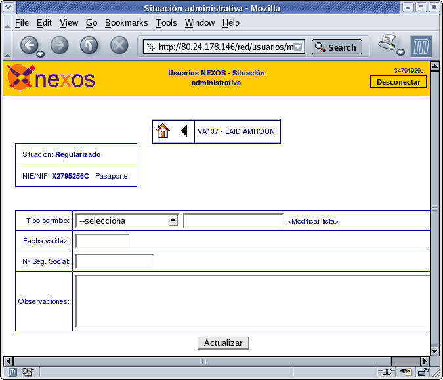The image size is (443, 380).
Task: Click the Mozilla throbber logo icon
Action: [421, 47]
